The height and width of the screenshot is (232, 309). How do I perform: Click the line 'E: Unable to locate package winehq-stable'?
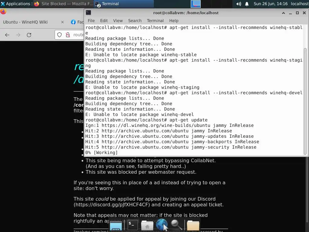[x=141, y=55]
